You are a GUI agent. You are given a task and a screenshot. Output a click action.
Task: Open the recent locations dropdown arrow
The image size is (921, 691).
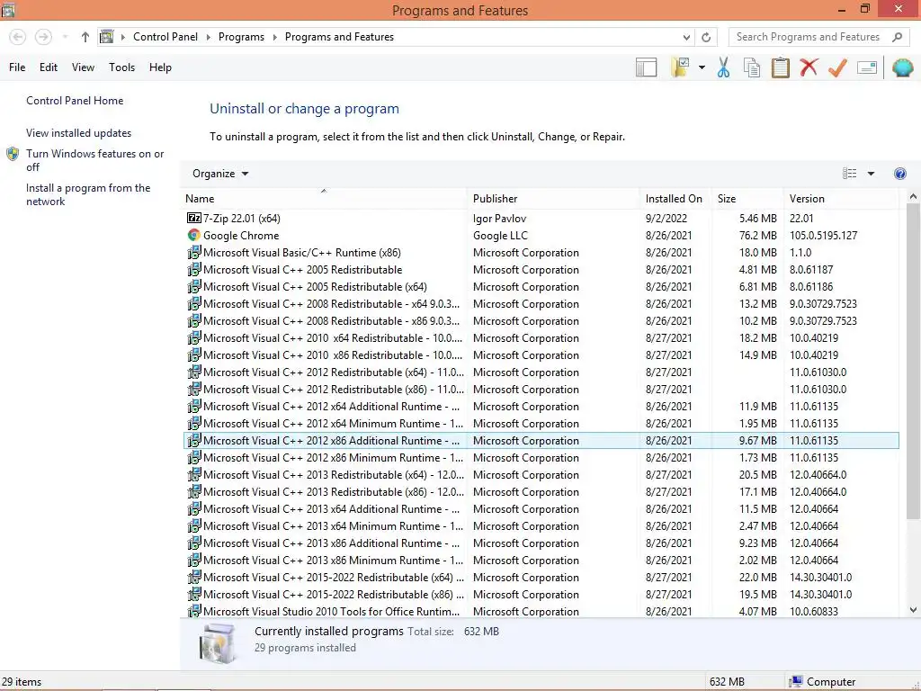click(65, 37)
